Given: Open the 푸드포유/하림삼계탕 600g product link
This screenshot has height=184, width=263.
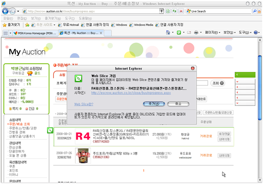Looking at the screenshot, I should point(115,153).
